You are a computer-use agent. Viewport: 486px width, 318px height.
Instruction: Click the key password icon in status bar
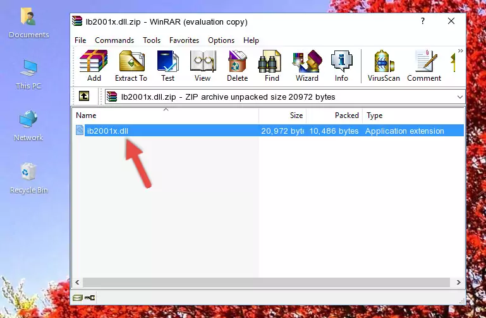[x=90, y=298]
